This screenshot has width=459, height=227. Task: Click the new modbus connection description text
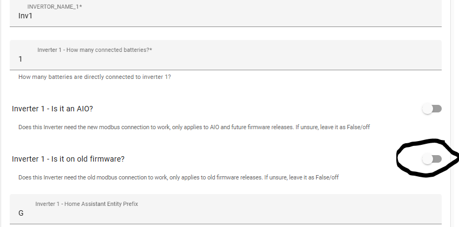point(194,128)
